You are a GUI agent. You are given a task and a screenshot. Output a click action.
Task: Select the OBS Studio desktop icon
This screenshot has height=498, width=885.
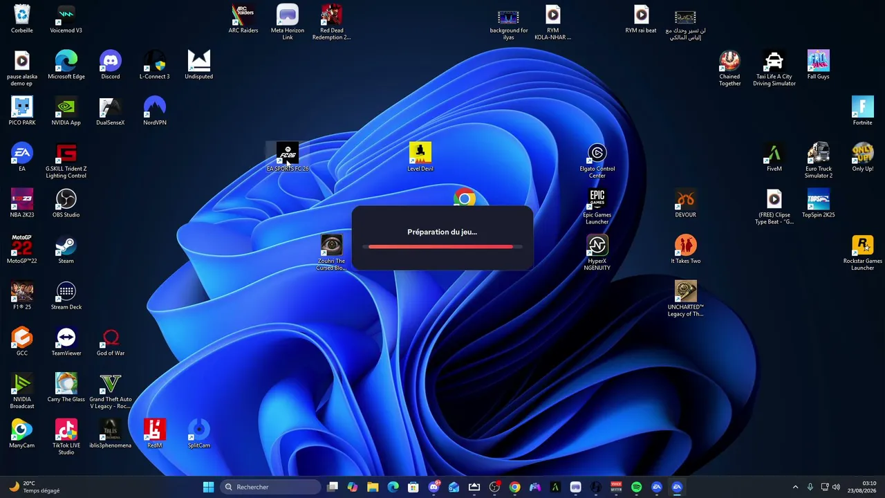[66, 203]
